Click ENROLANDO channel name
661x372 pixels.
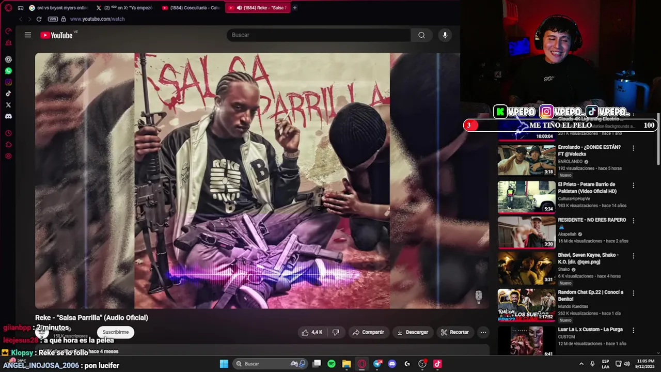(x=570, y=162)
